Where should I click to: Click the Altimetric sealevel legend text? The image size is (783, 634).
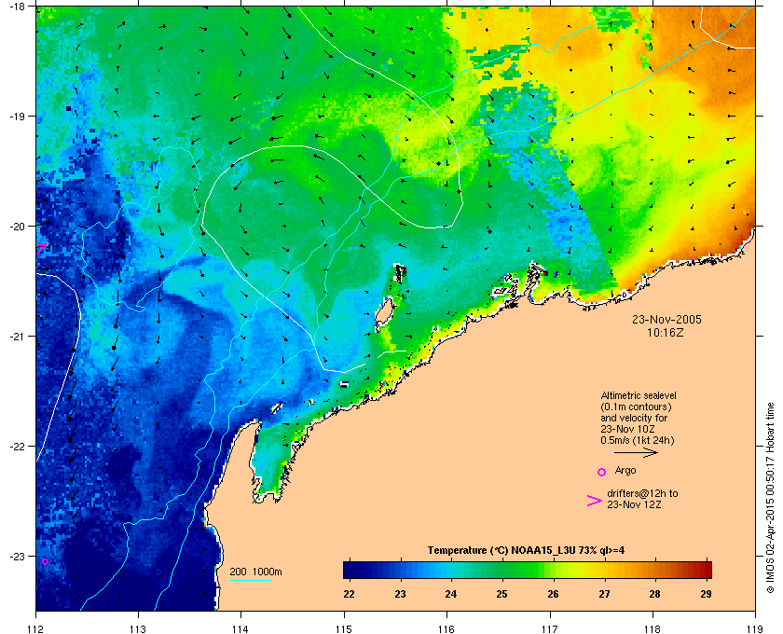point(639,395)
